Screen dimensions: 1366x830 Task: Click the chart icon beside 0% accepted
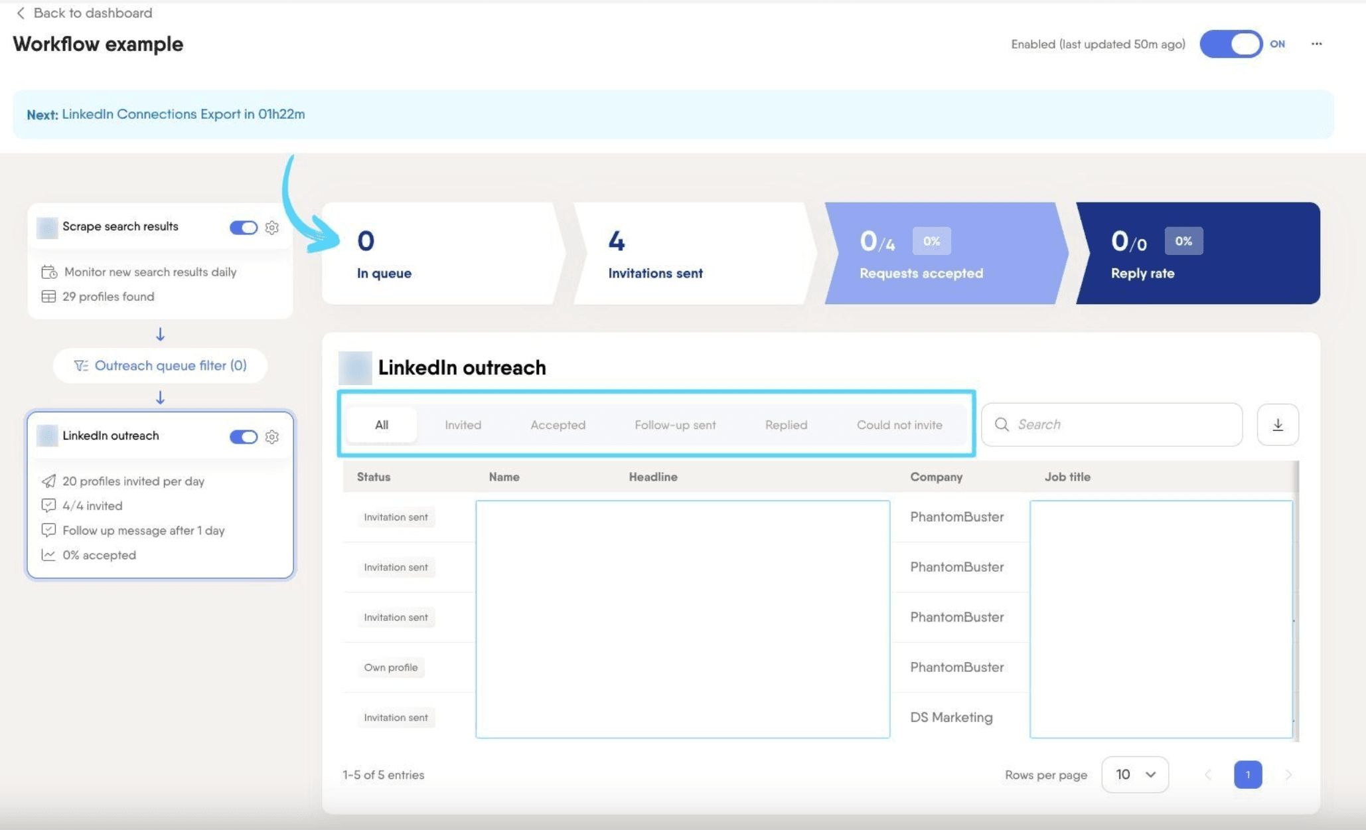click(48, 554)
